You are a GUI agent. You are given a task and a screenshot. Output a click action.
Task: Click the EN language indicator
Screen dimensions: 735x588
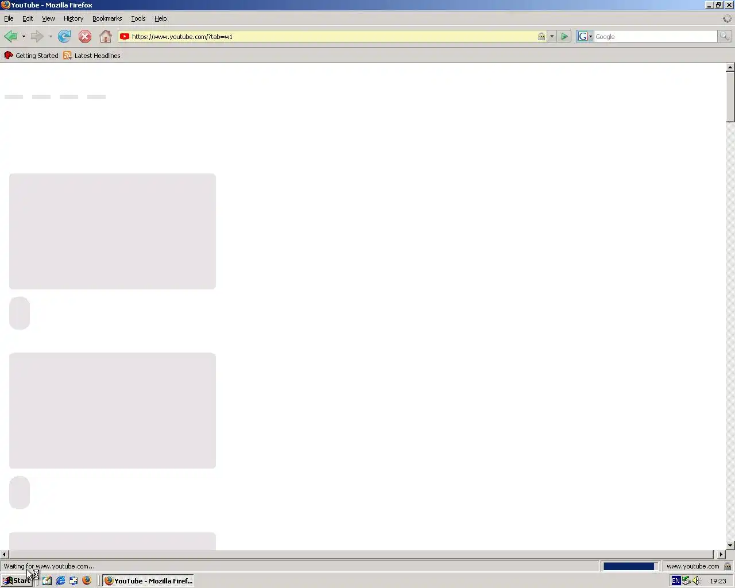[x=676, y=581]
